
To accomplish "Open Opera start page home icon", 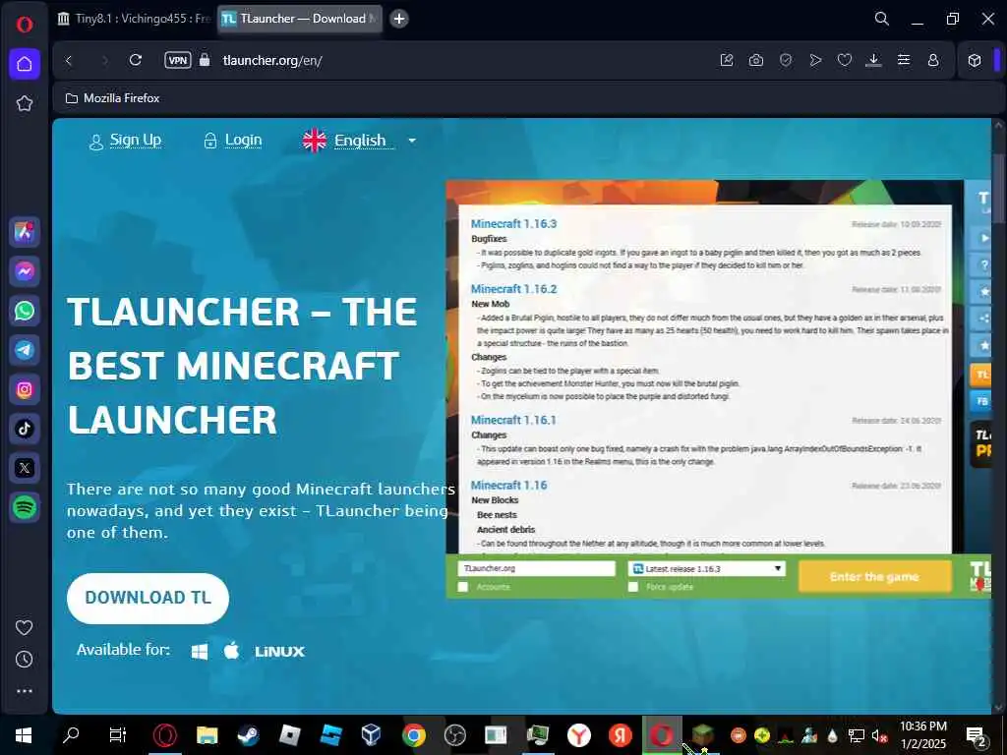I will (25, 64).
